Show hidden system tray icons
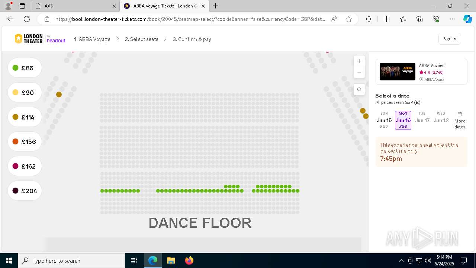This screenshot has height=268, width=476. click(x=401, y=261)
